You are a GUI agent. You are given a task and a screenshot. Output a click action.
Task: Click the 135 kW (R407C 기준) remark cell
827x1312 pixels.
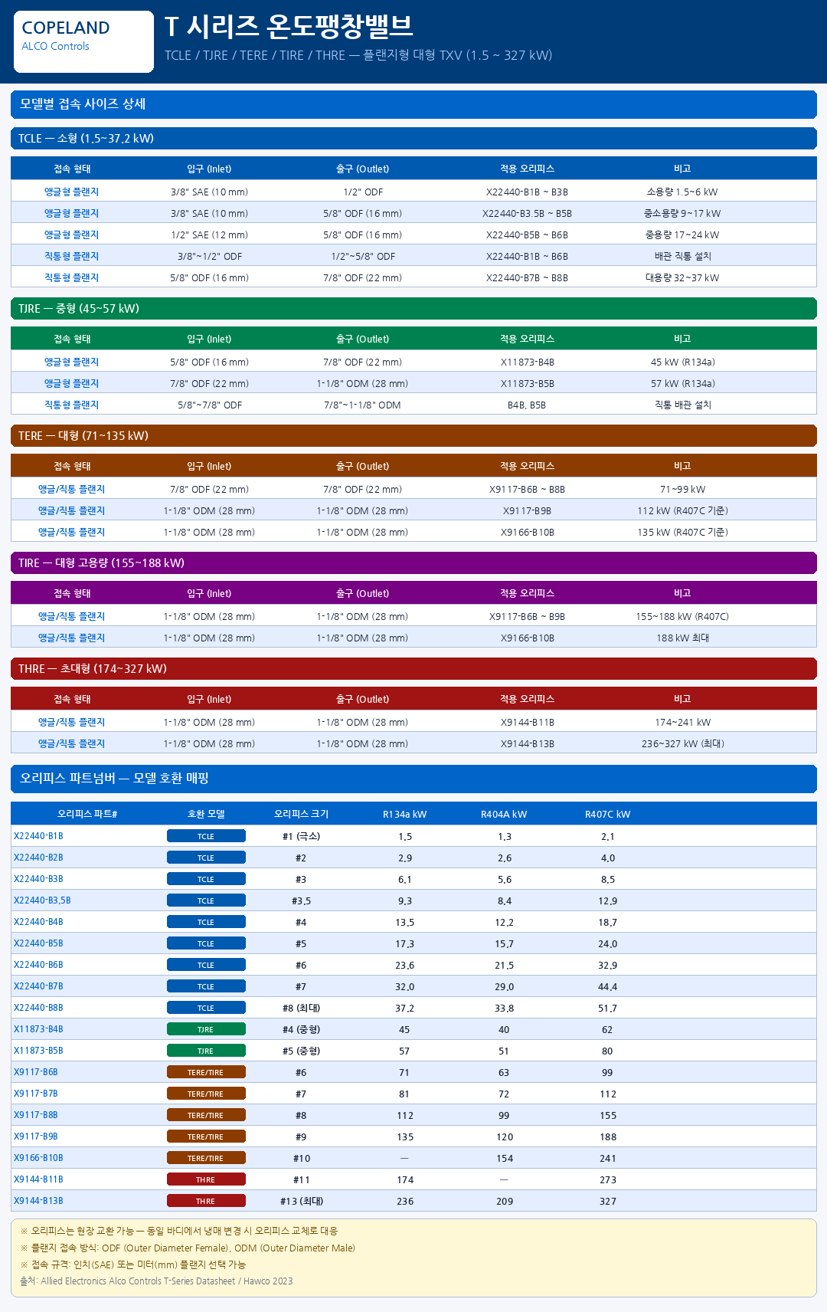682,533
